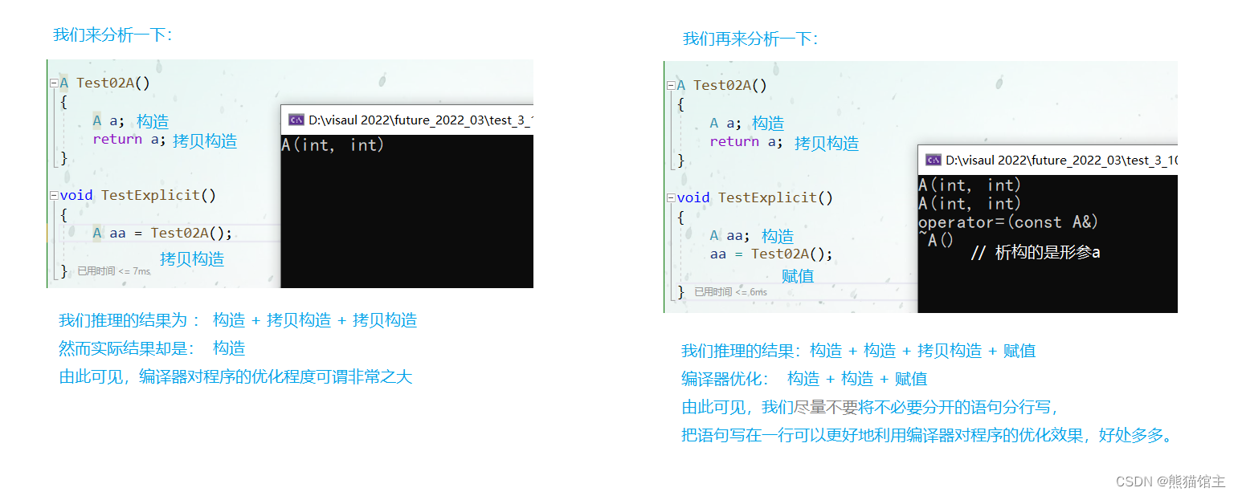Collapse Test02A function in left code snippet
Image resolution: width=1238 pixels, height=496 pixels.
point(54,83)
